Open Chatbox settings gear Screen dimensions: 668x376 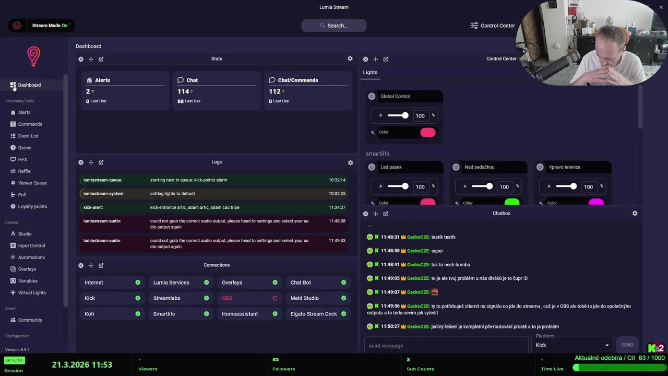pos(635,213)
